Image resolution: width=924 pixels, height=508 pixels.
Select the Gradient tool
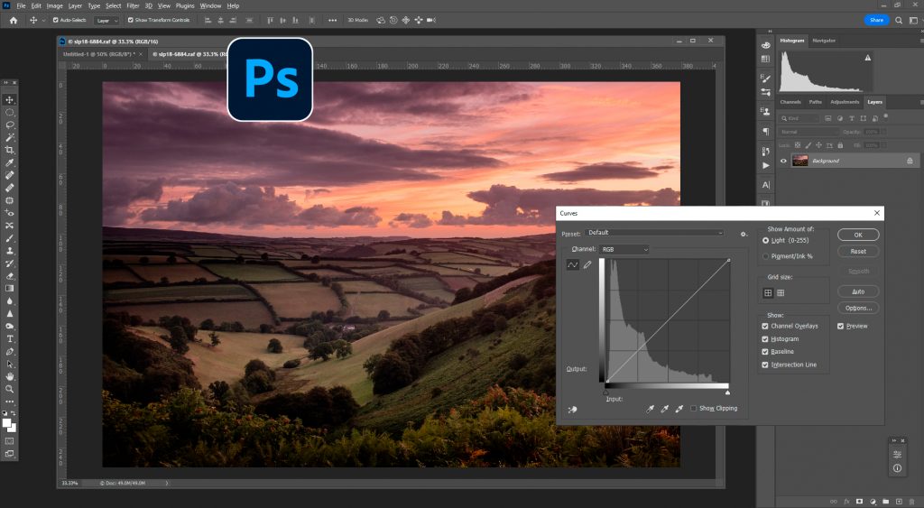click(9, 288)
